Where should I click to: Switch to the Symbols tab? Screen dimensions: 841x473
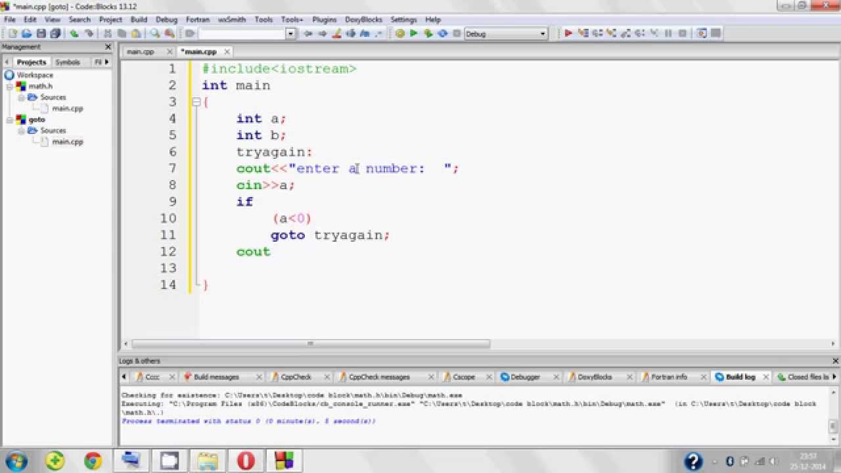point(68,62)
